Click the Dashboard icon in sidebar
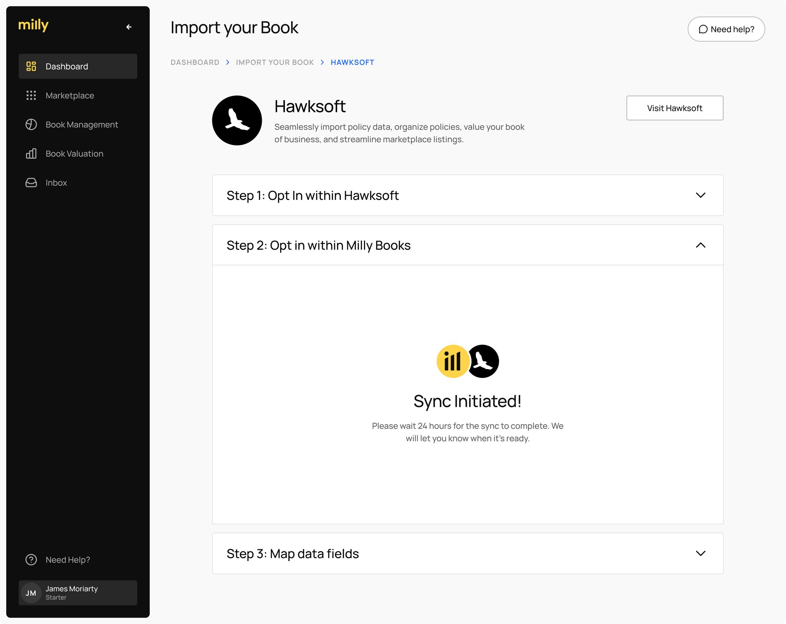786x624 pixels. [x=31, y=66]
